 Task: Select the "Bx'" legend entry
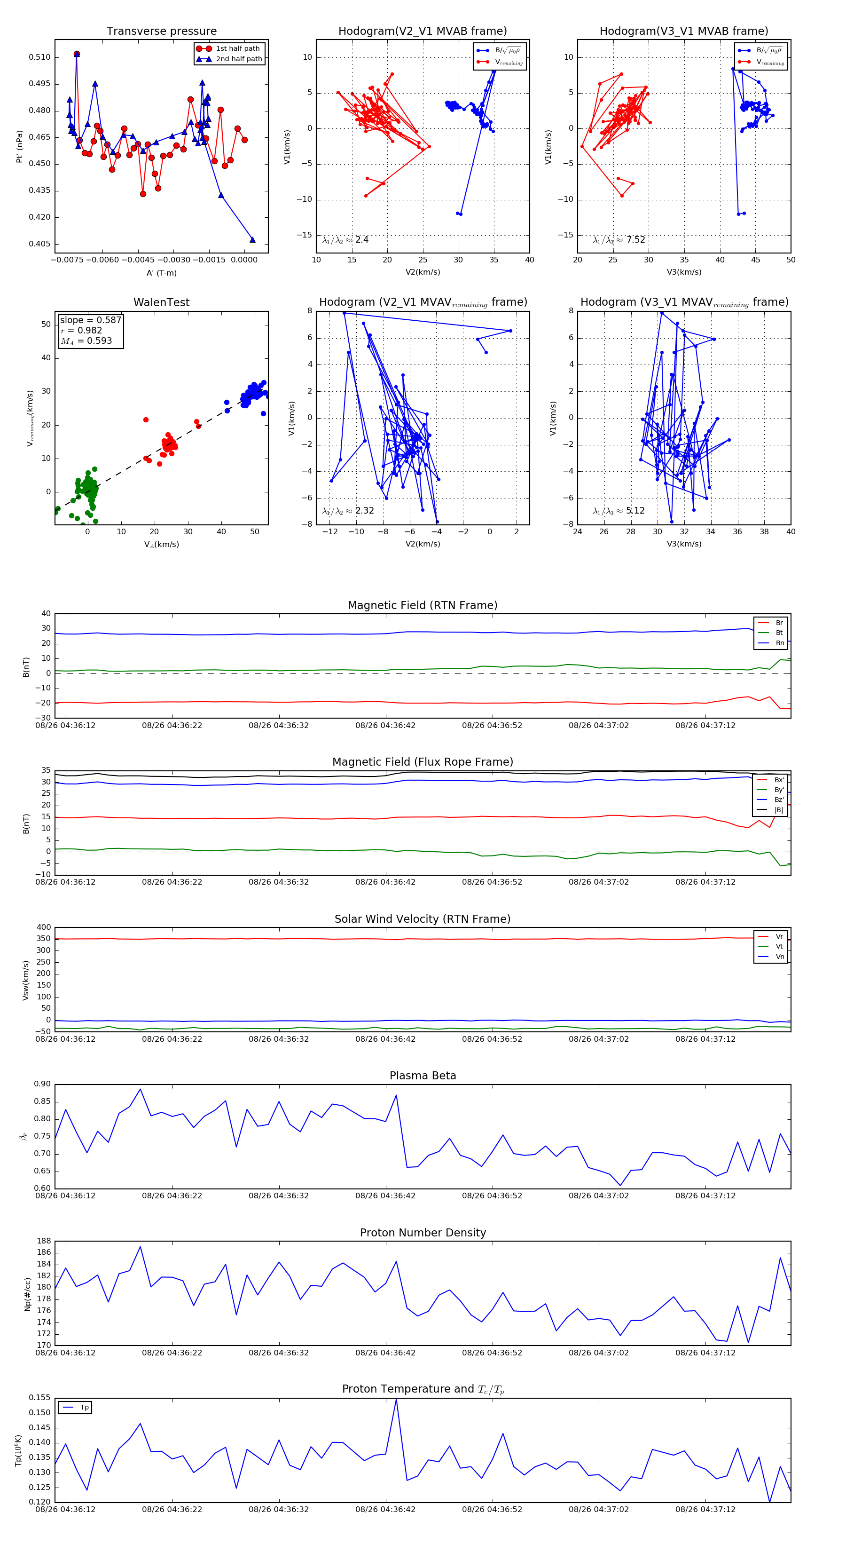(x=770, y=780)
